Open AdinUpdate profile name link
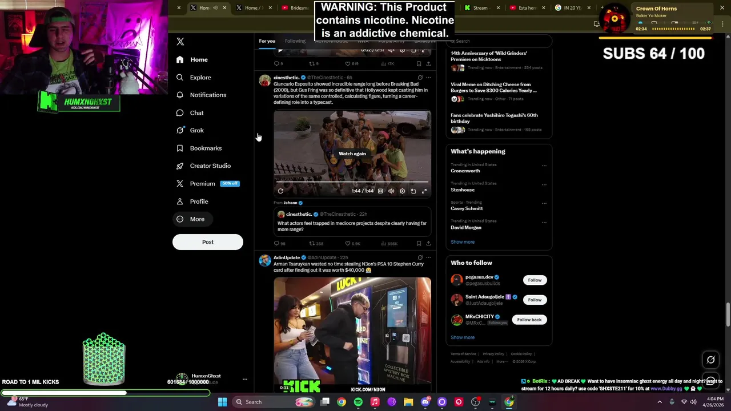This screenshot has width=731, height=411. [x=287, y=257]
